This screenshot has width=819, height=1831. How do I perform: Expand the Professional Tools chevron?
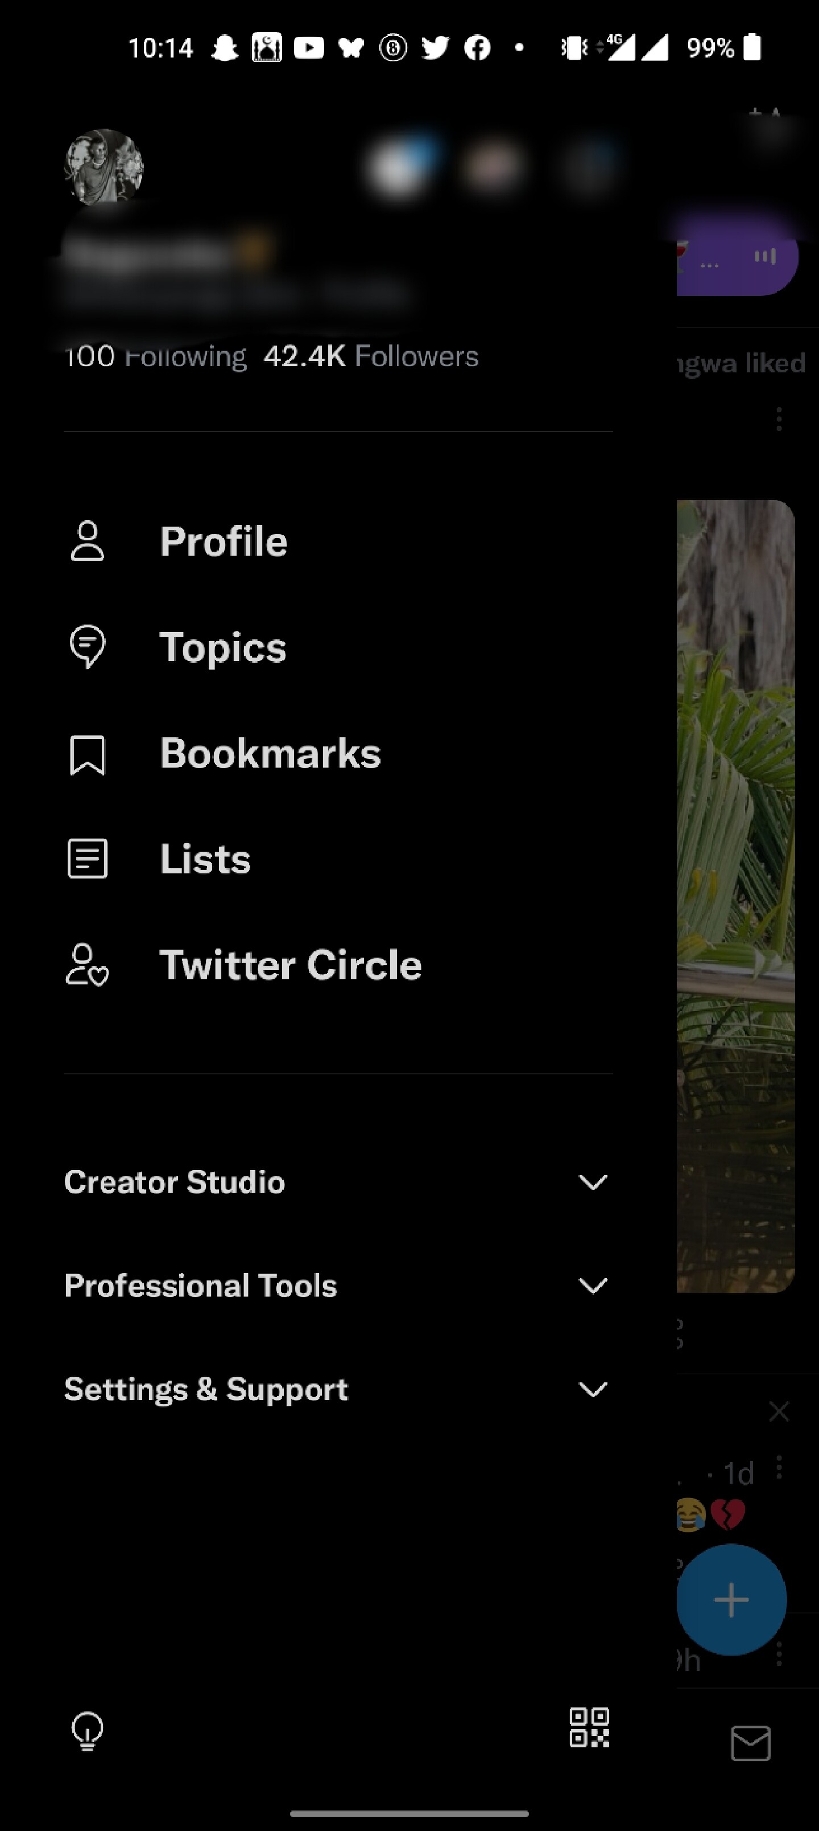[593, 1286]
